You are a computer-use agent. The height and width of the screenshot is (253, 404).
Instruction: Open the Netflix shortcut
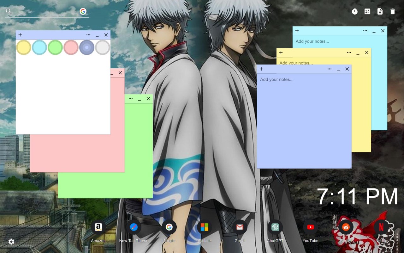(381, 227)
